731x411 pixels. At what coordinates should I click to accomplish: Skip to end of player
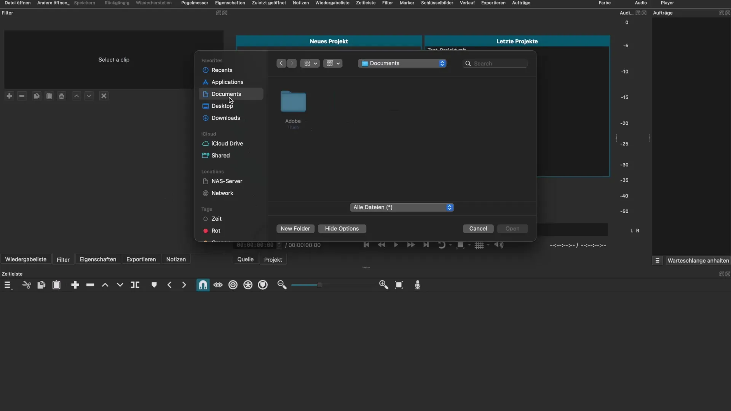click(426, 245)
